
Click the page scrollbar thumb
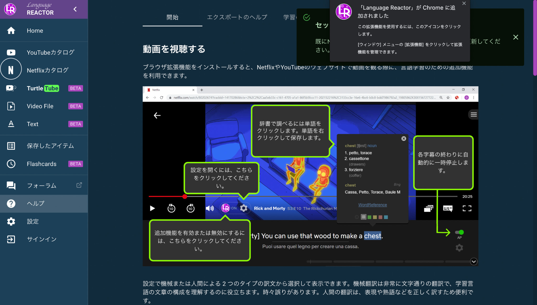[x=535, y=38]
